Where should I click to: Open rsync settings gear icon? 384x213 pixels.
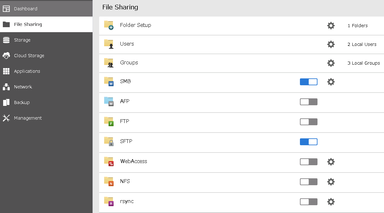pos(331,202)
